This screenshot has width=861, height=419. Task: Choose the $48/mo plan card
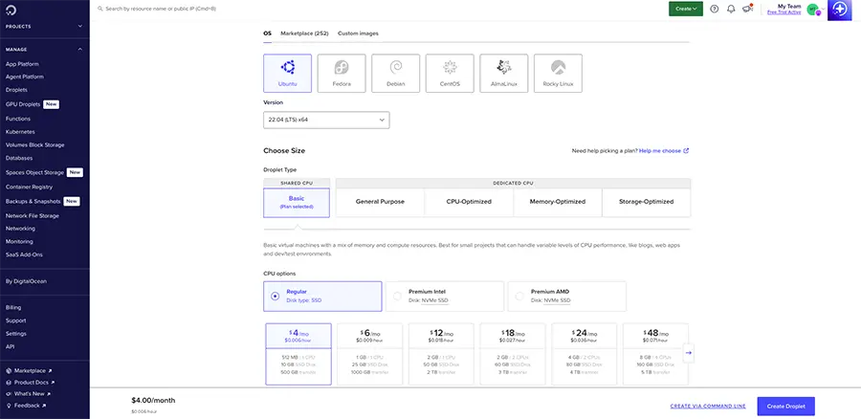point(655,354)
